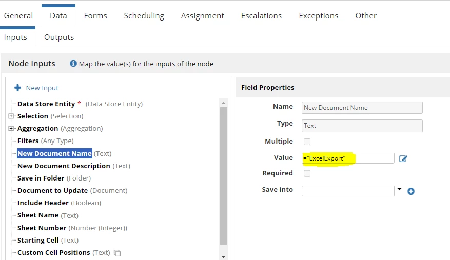Expand the Selection tree node

click(x=11, y=116)
